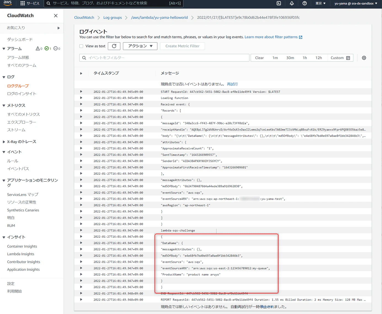Select the 1m time range
The image size is (382, 314).
[275, 58]
